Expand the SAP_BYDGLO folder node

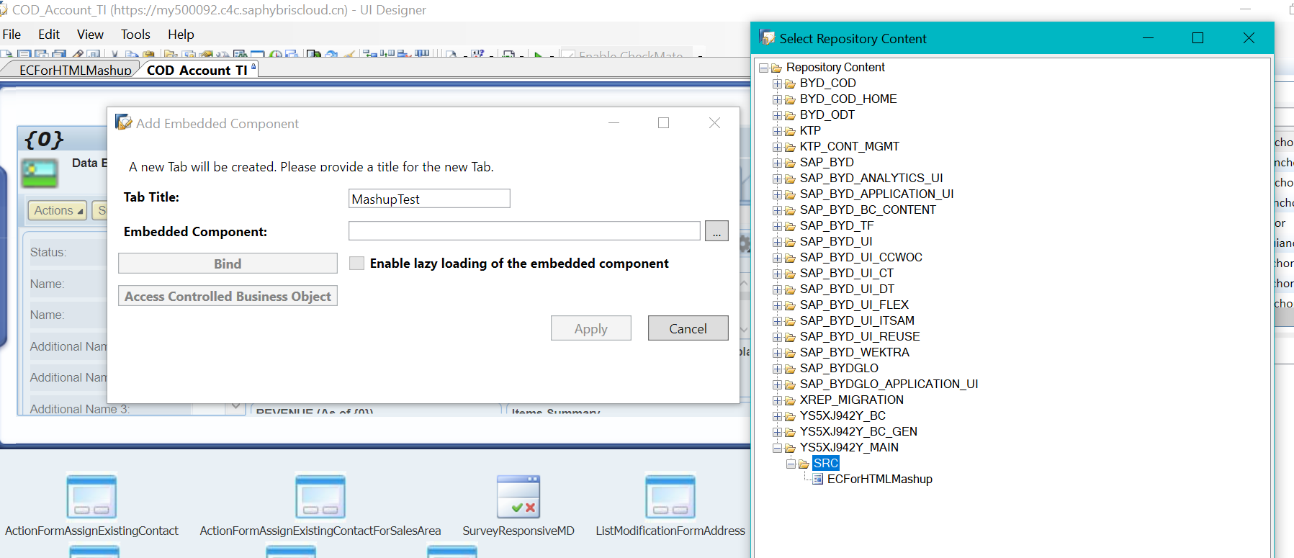[x=777, y=369]
